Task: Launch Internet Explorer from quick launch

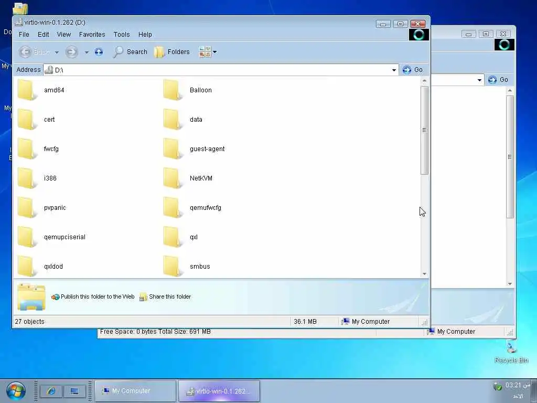Action: [51, 391]
